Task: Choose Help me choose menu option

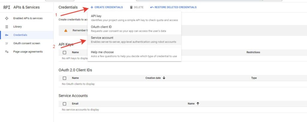Action: (134, 54)
